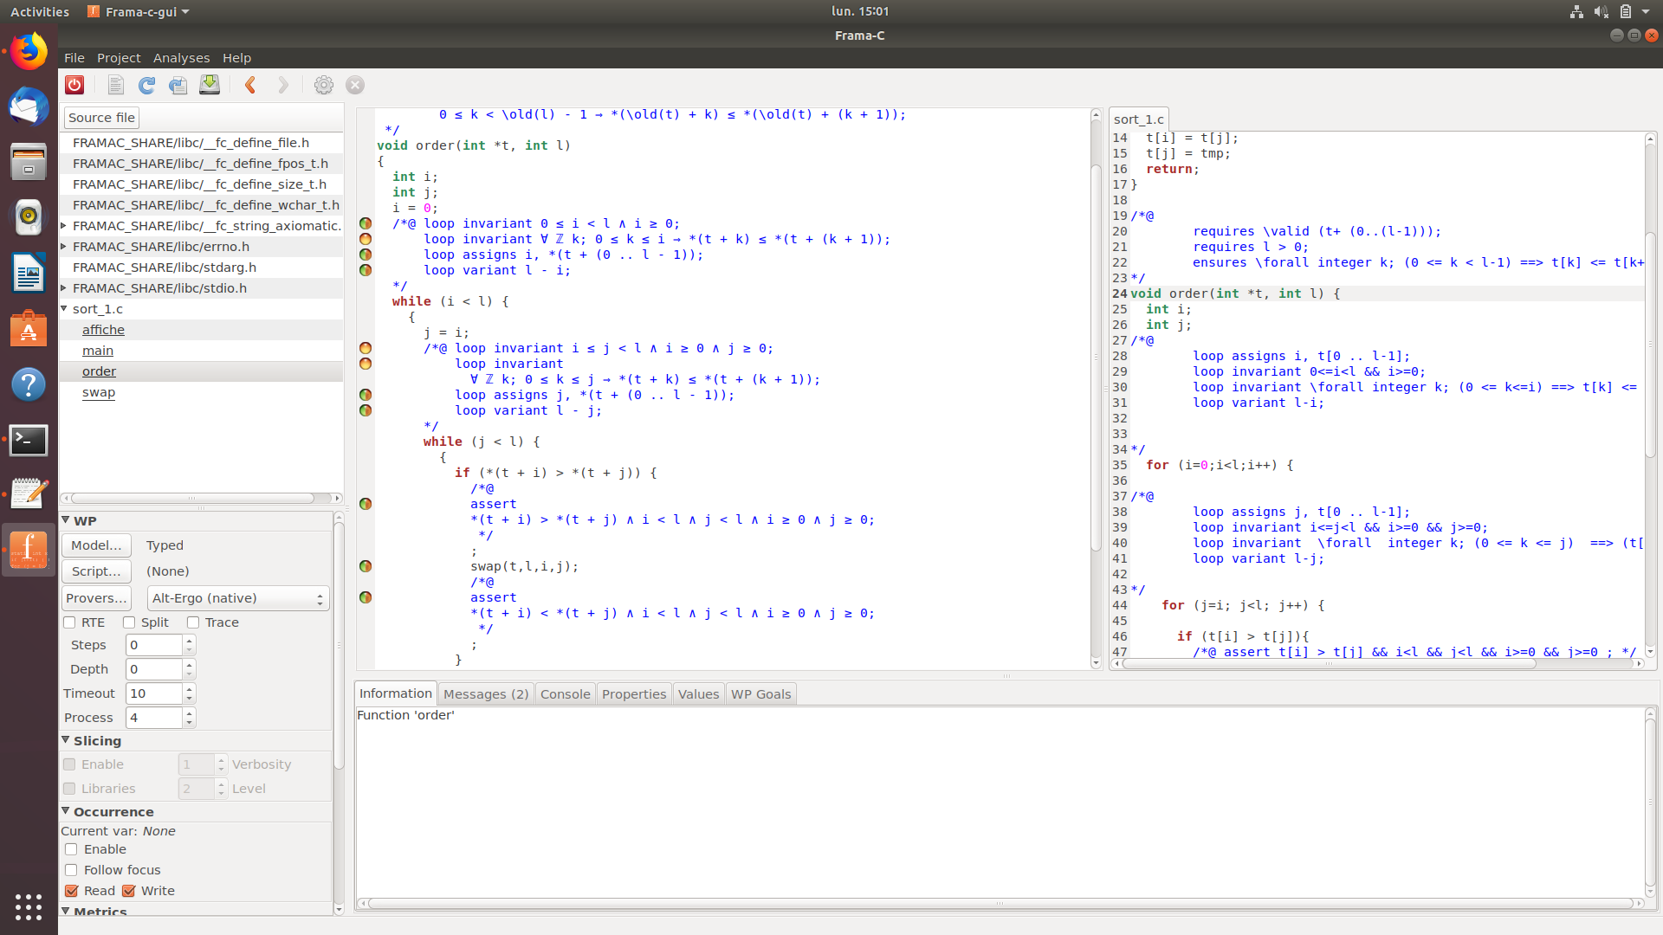
Task: Go back with orange left arrow
Action: pyautogui.click(x=250, y=85)
